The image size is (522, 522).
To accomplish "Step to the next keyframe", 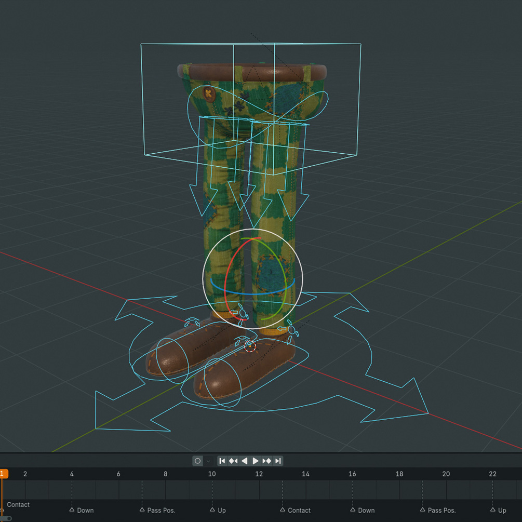I will [x=266, y=461].
